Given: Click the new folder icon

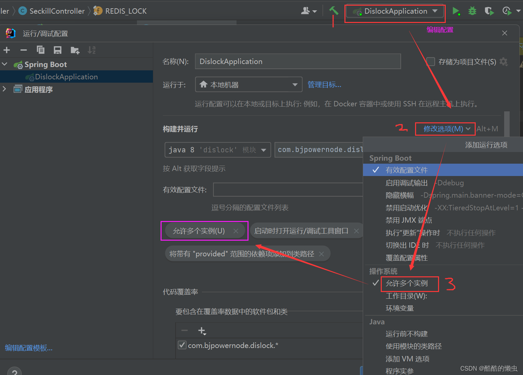Looking at the screenshot, I should pos(75,50).
